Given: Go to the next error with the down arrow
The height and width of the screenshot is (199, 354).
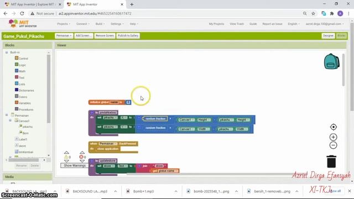Looking at the screenshot, I should tap(82, 161).
